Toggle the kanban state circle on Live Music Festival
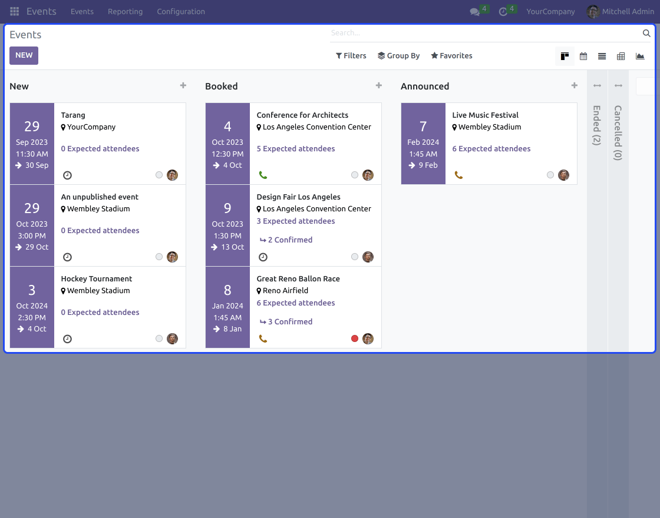660x518 pixels. click(x=550, y=175)
